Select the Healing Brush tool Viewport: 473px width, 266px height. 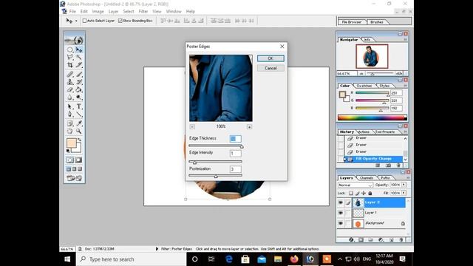pyautogui.click(x=70, y=74)
